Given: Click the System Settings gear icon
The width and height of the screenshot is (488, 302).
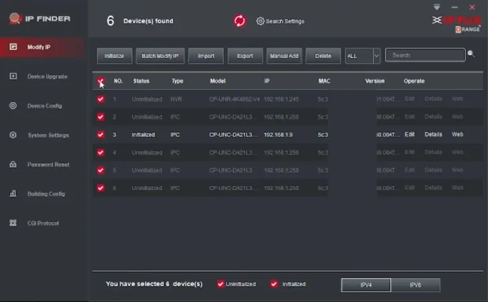Looking at the screenshot, I should (13, 135).
